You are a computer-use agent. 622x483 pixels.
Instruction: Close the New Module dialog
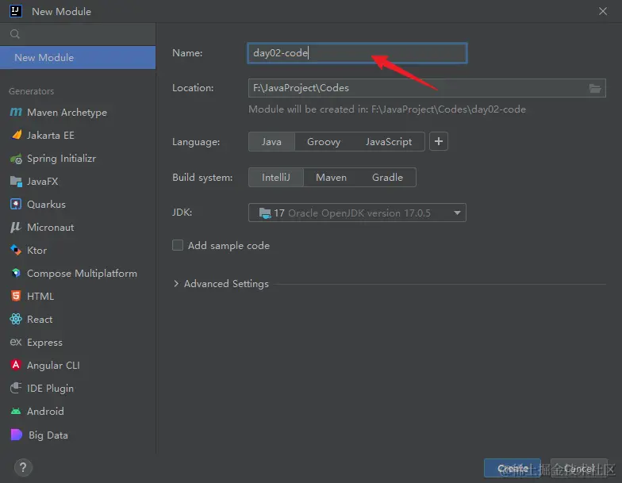[x=603, y=11]
